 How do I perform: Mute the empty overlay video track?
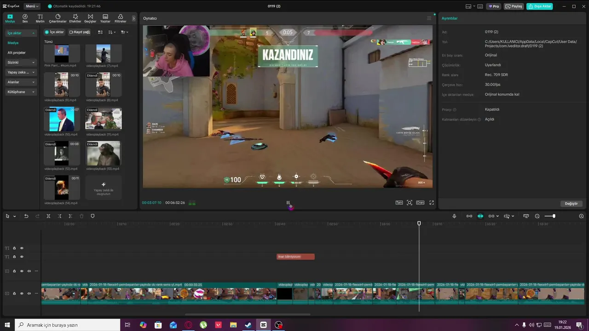(29, 271)
